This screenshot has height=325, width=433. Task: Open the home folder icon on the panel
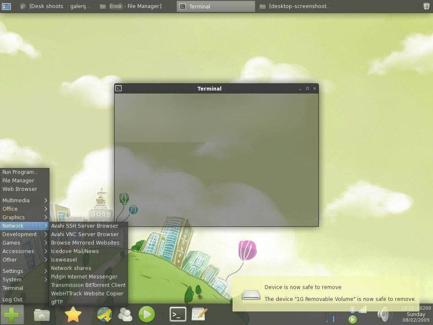41,314
